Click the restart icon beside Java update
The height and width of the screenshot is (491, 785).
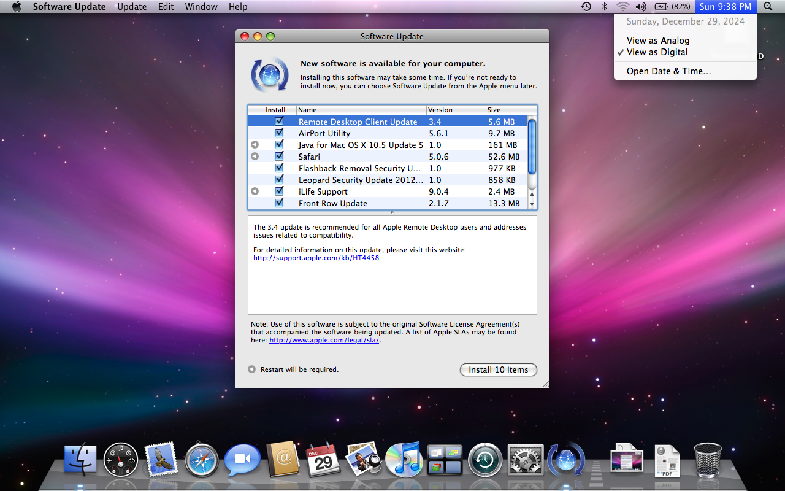(255, 145)
